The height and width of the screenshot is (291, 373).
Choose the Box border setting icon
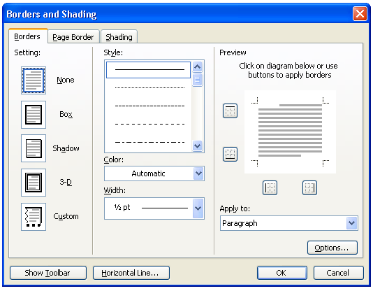(x=34, y=115)
